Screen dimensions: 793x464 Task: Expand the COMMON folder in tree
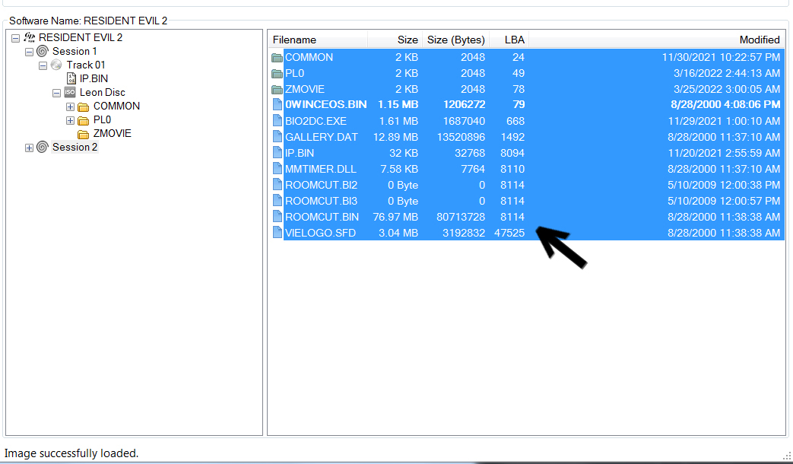[x=70, y=106]
